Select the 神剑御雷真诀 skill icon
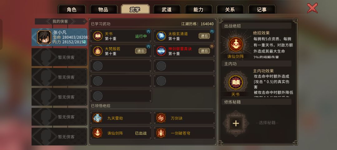 click(x=161, y=51)
